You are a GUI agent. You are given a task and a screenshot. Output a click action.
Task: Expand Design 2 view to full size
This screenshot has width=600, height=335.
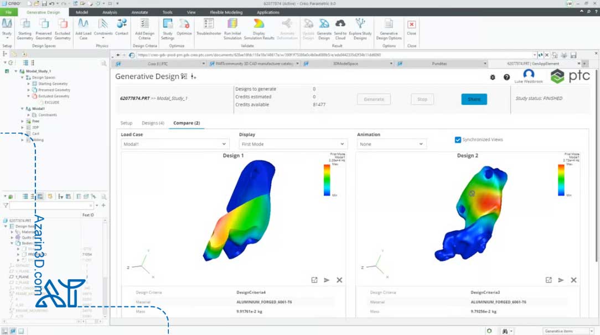549,280
